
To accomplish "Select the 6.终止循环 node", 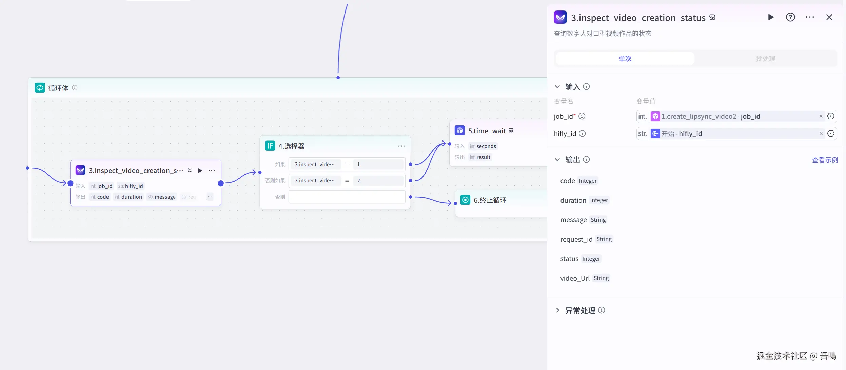I will point(490,200).
